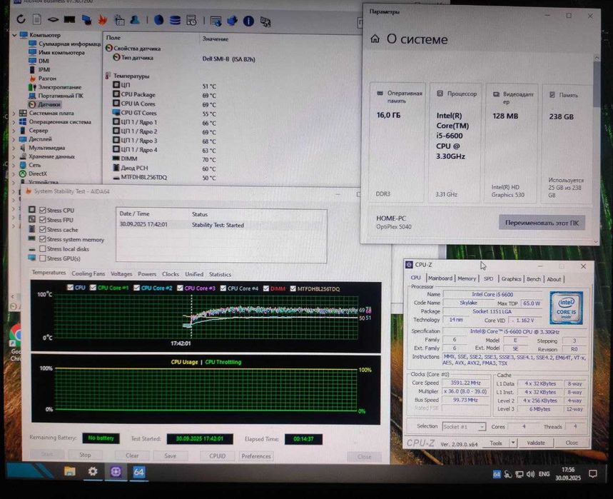Toggle the Stress CPU checkbox
This screenshot has height=499, width=613.
coord(43,210)
